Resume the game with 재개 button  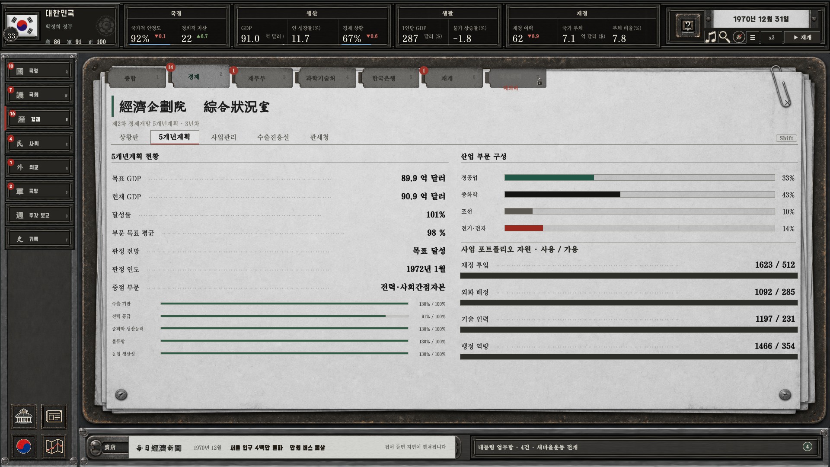point(802,38)
